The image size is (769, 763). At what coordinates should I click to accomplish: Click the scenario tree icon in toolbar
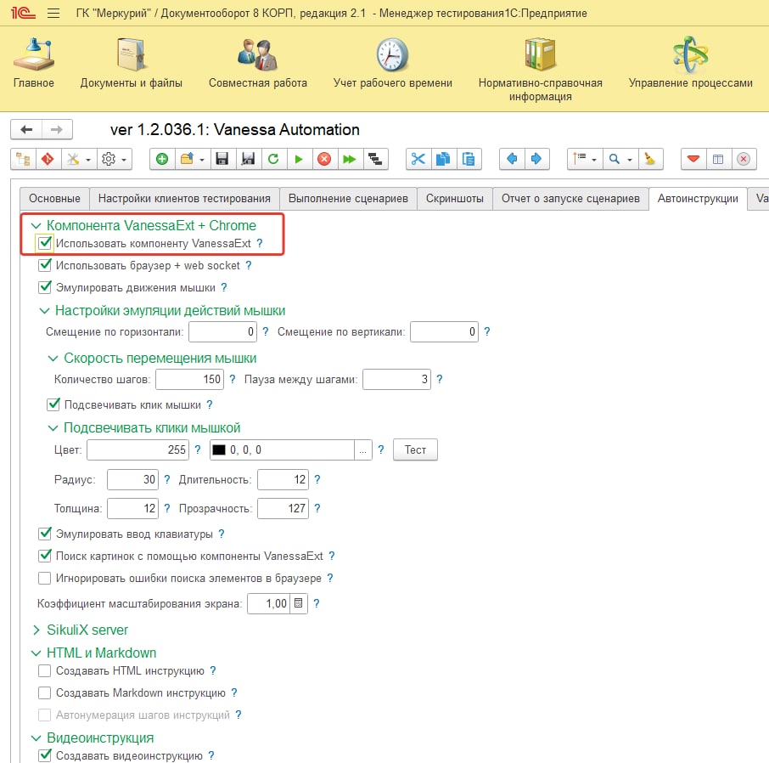[x=24, y=159]
